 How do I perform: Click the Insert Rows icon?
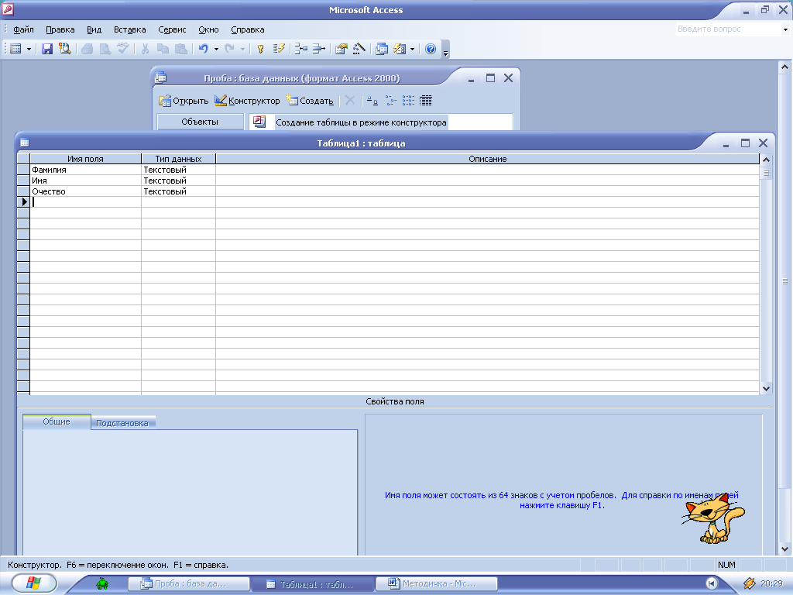(301, 49)
